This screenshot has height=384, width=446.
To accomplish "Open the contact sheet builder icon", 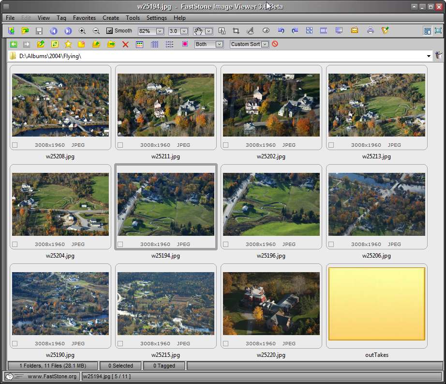I will pos(310,31).
